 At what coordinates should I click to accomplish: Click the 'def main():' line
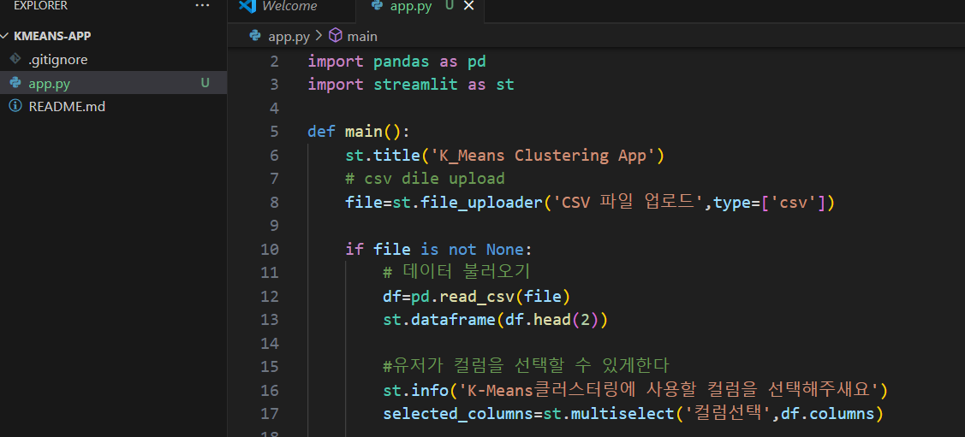pos(359,132)
